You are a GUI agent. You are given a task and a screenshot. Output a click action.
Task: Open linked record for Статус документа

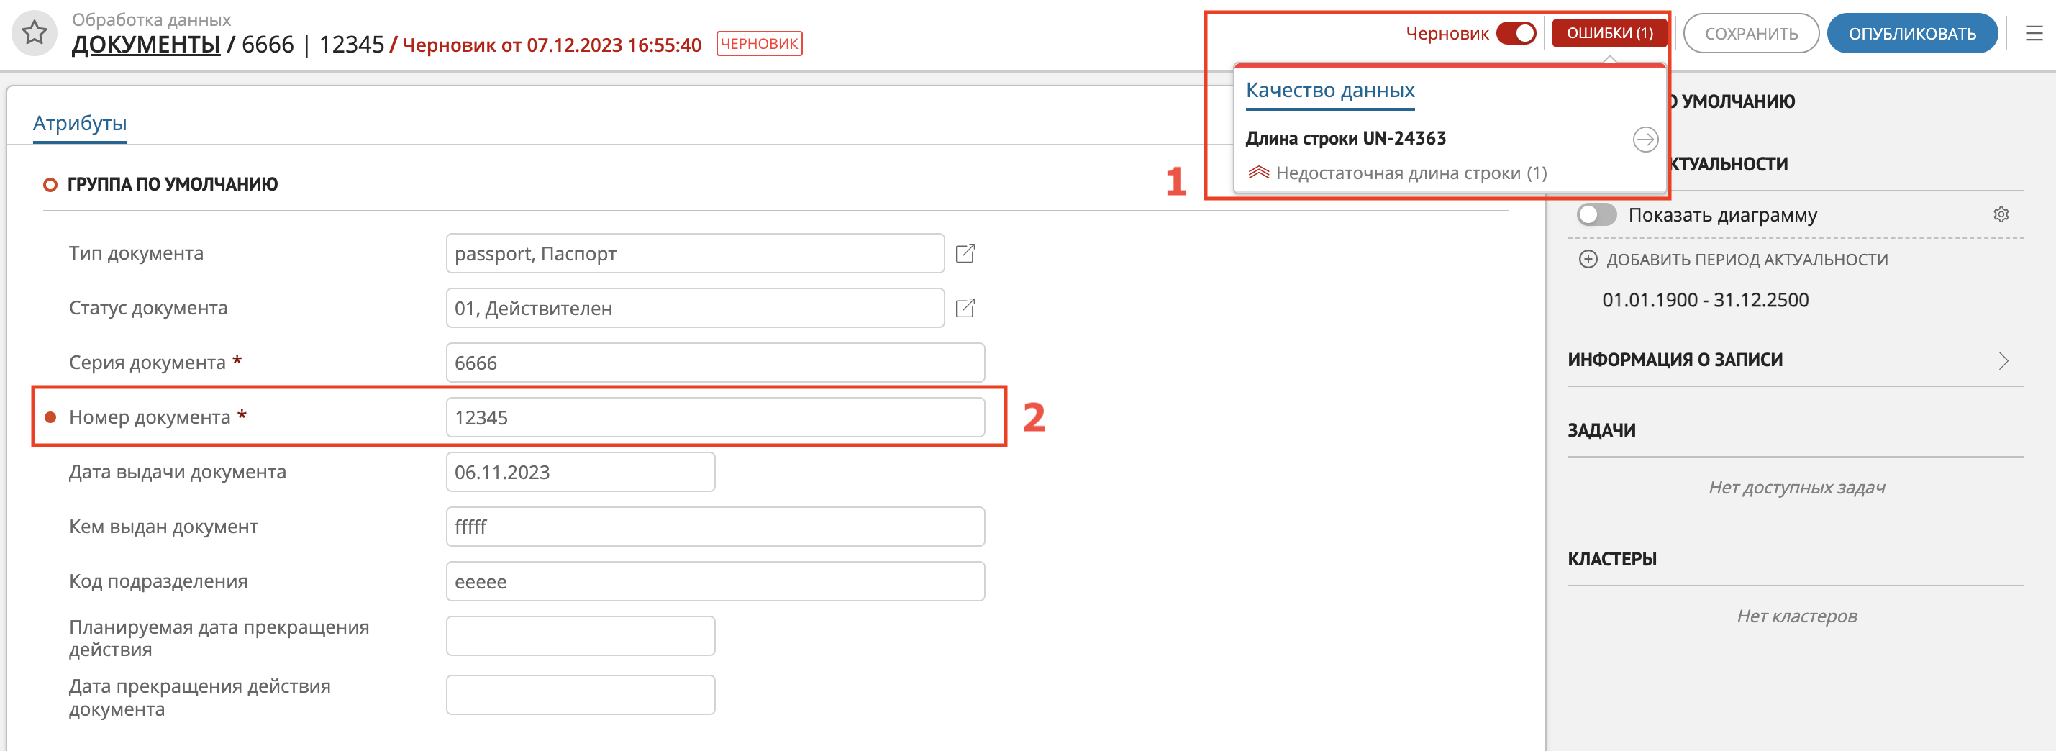click(965, 308)
